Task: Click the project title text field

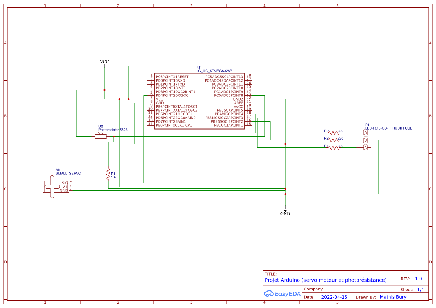Action: (x=326, y=280)
